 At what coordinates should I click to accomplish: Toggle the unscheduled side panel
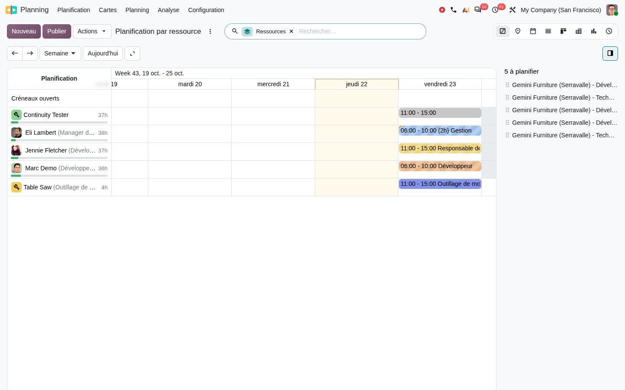(x=610, y=53)
